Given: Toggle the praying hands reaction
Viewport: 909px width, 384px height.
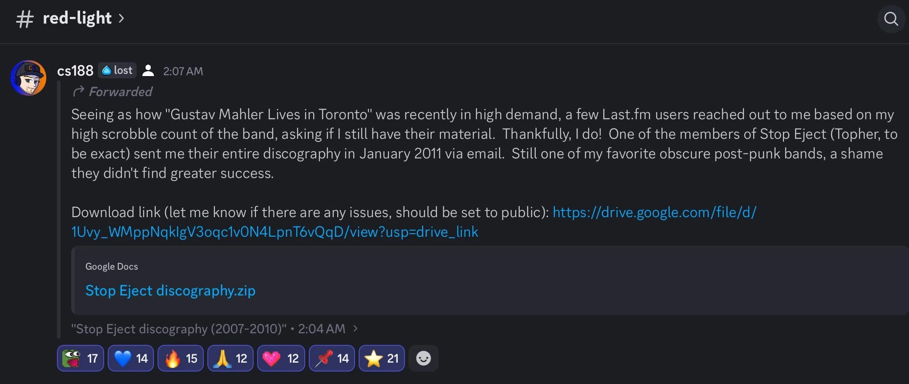Looking at the screenshot, I should 230,358.
